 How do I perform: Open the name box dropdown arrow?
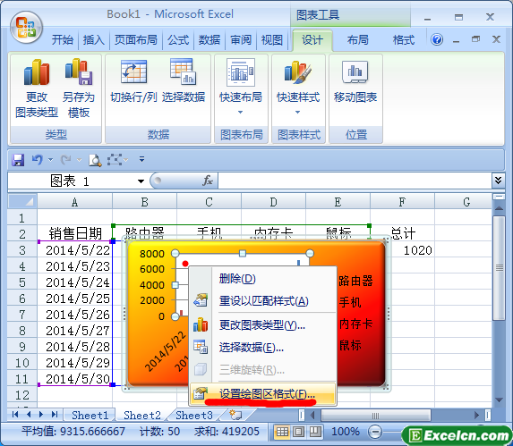tap(141, 181)
